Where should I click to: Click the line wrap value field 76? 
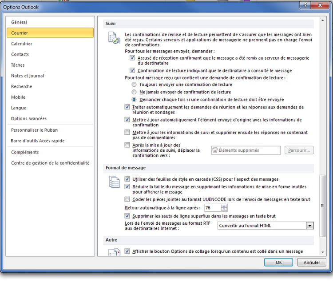click(213, 208)
